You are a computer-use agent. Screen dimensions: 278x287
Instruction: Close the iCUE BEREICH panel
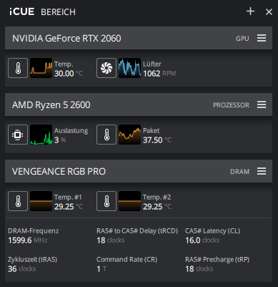[x=269, y=11]
